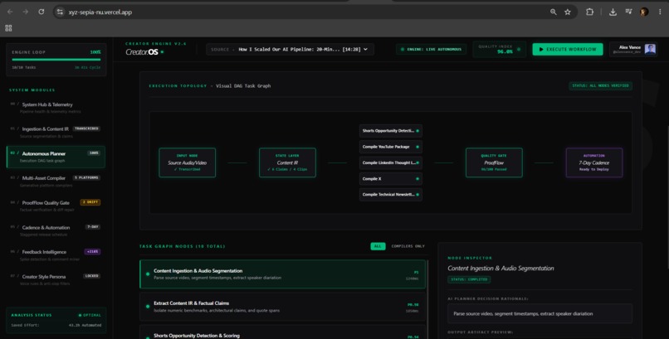The image size is (669, 339).
Task: Click the LOCKED badge
Action: 92,276
